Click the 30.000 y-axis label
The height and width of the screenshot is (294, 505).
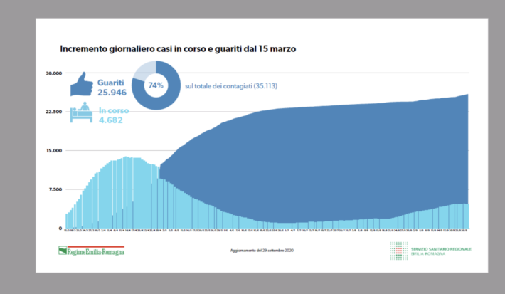coord(55,73)
